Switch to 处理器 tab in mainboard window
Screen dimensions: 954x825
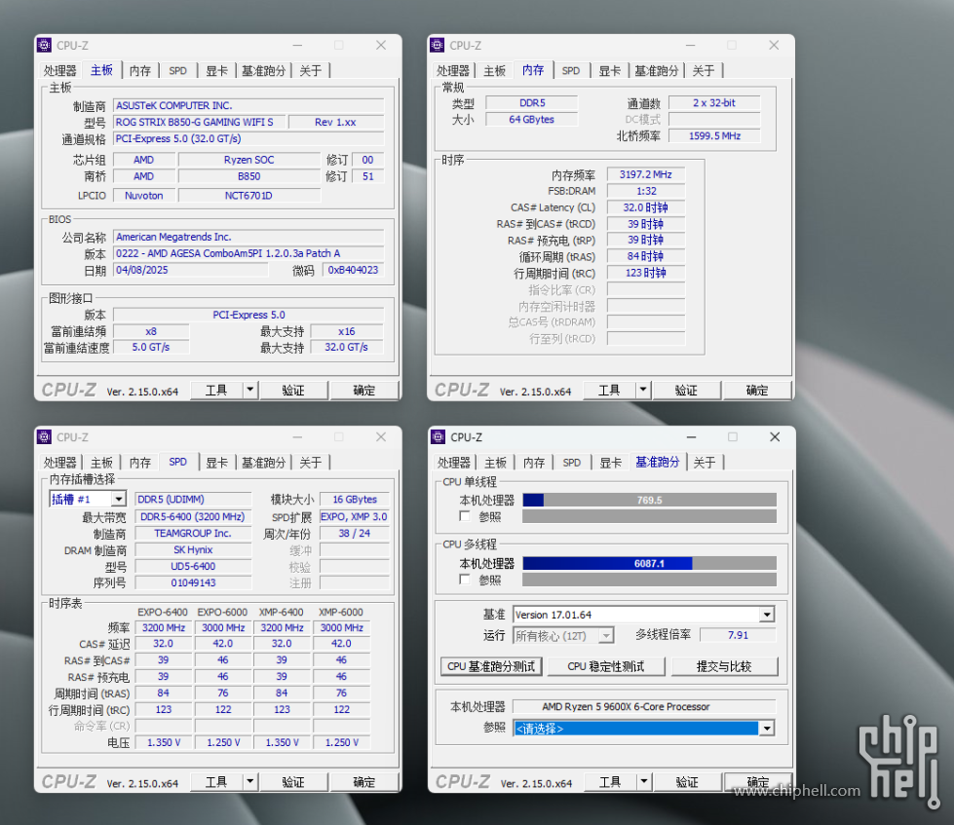click(x=59, y=70)
